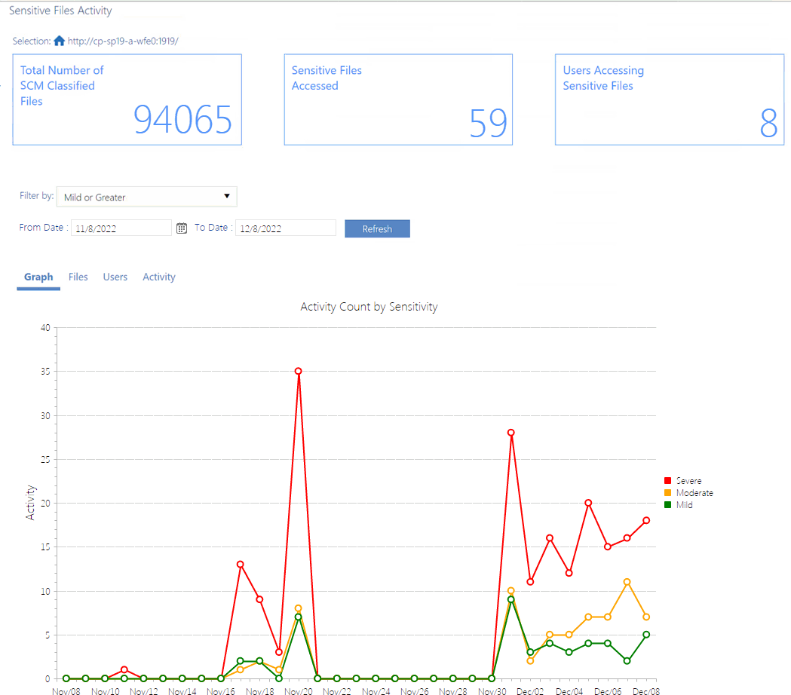
Task: Open the calendar date picker icon
Action: pos(181,228)
